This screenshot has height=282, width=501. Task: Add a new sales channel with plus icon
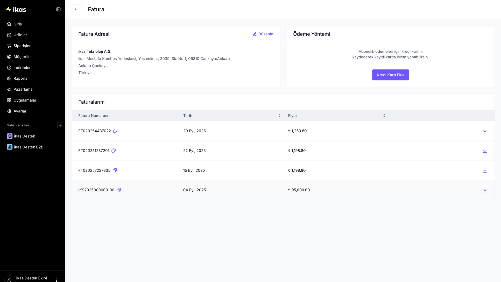[60, 125]
